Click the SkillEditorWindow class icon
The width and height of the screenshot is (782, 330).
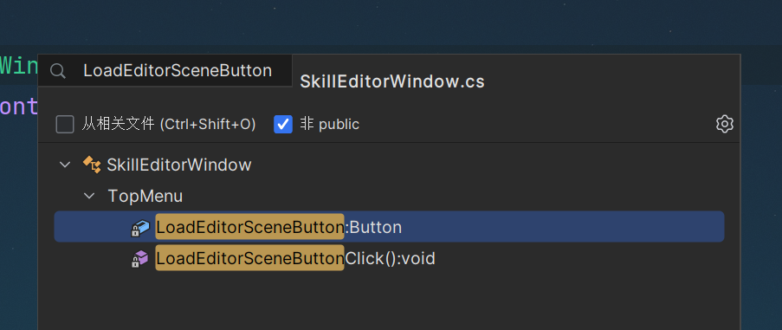coord(92,165)
